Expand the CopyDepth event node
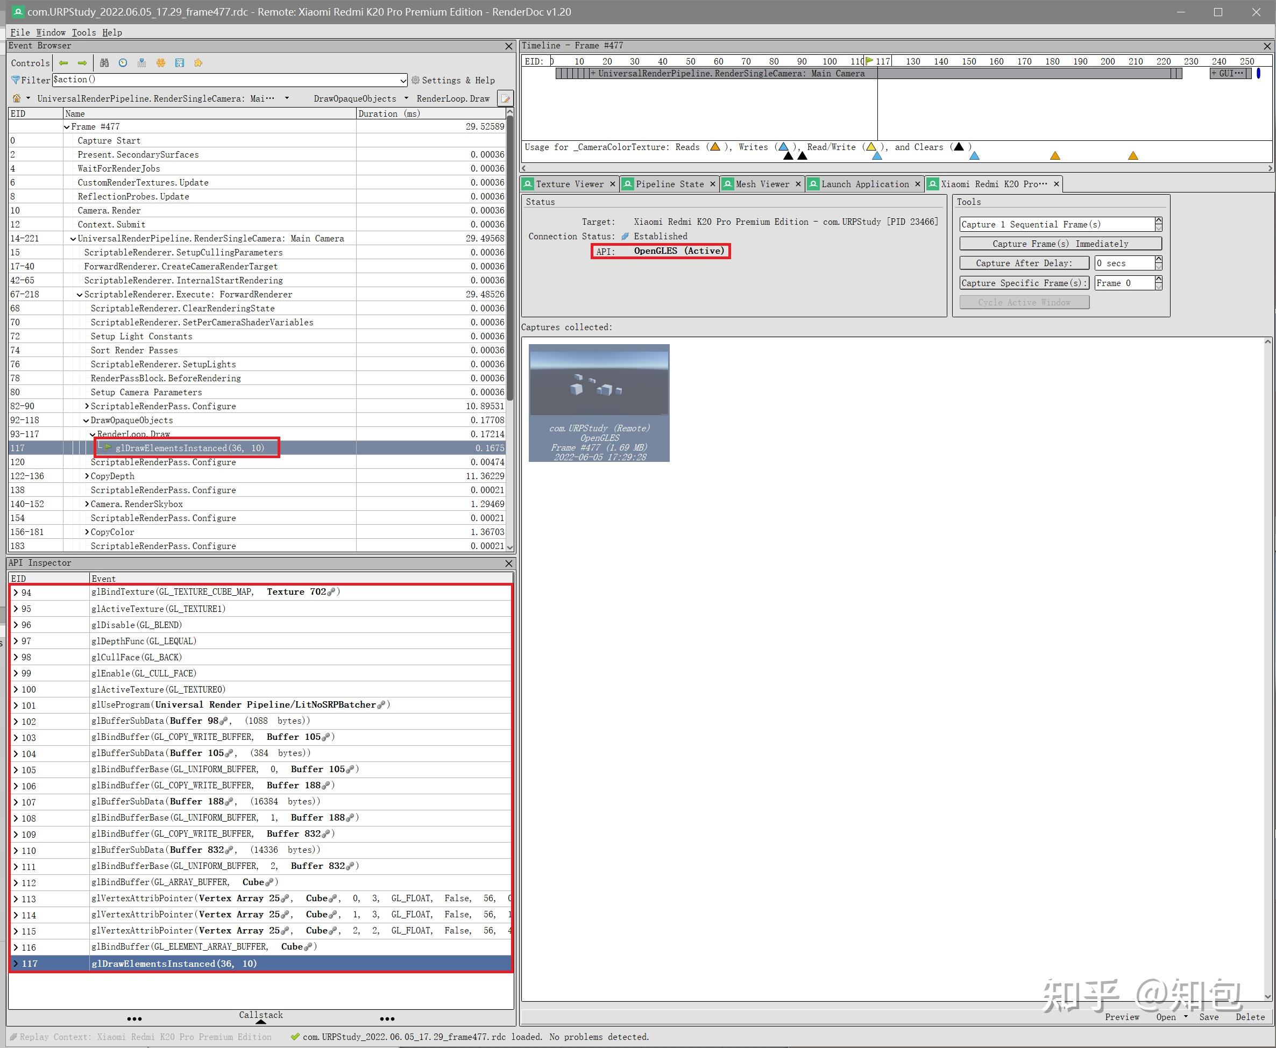 87,476
